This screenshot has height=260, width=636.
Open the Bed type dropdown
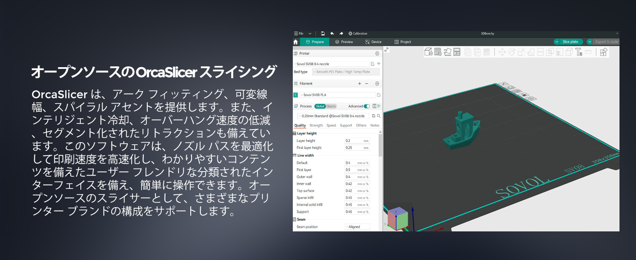[342, 71]
